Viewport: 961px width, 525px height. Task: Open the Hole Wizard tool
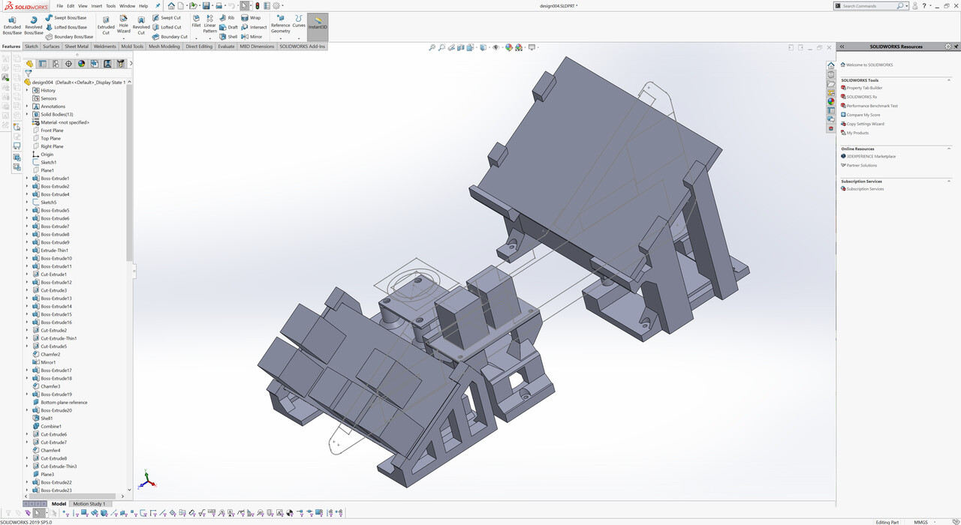pos(124,24)
